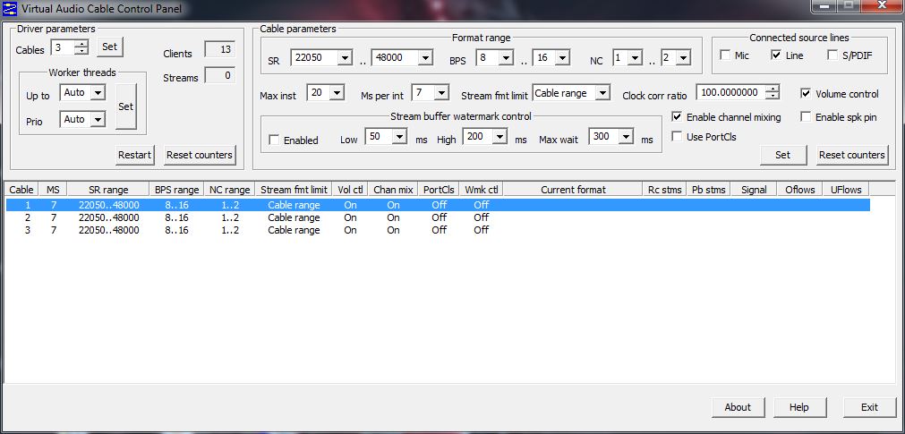Click Set button in Cable parameters
This screenshot has height=434, width=905.
782,155
